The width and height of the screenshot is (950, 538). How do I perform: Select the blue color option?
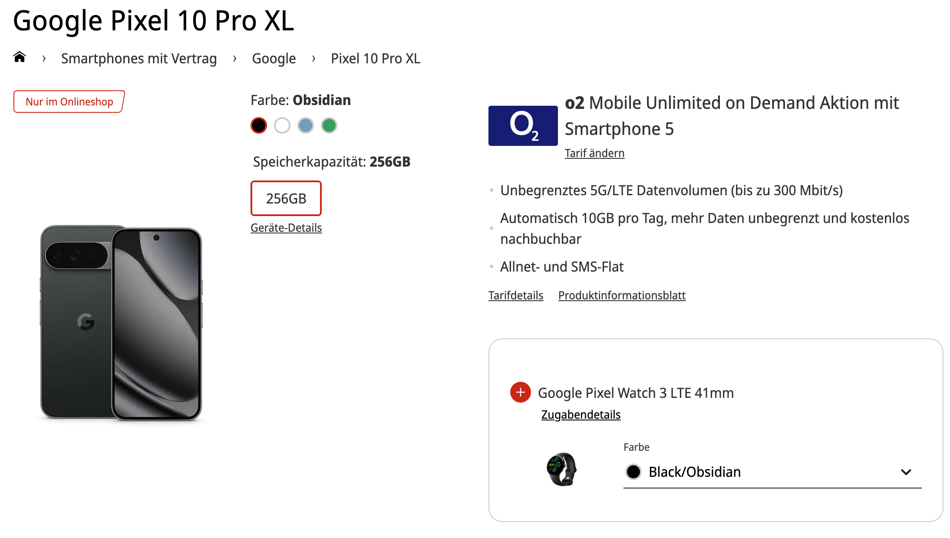click(306, 125)
